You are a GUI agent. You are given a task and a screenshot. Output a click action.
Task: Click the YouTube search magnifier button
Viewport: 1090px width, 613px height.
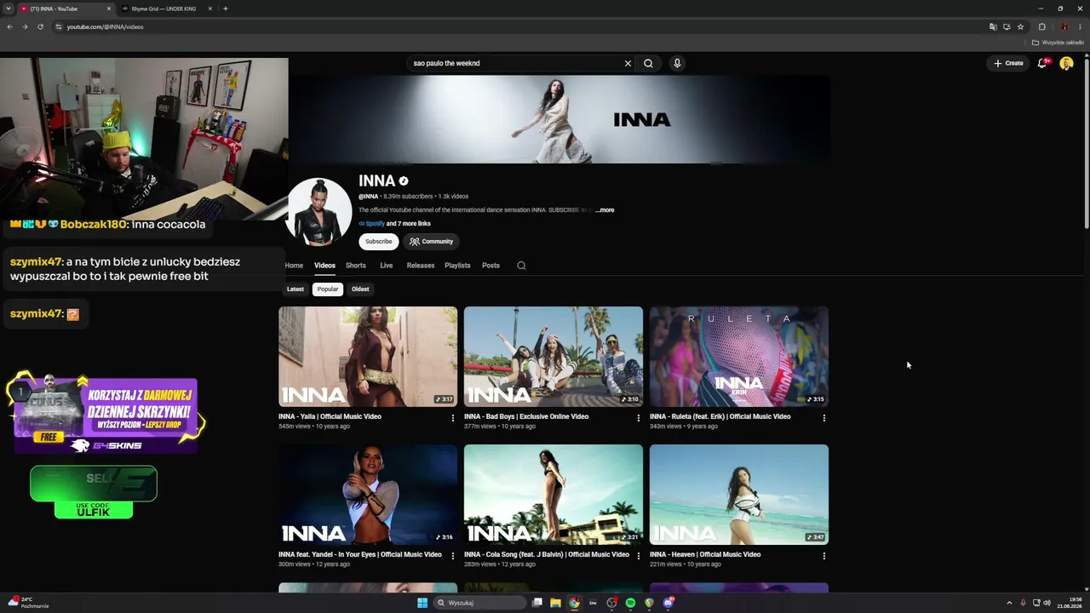click(x=648, y=63)
